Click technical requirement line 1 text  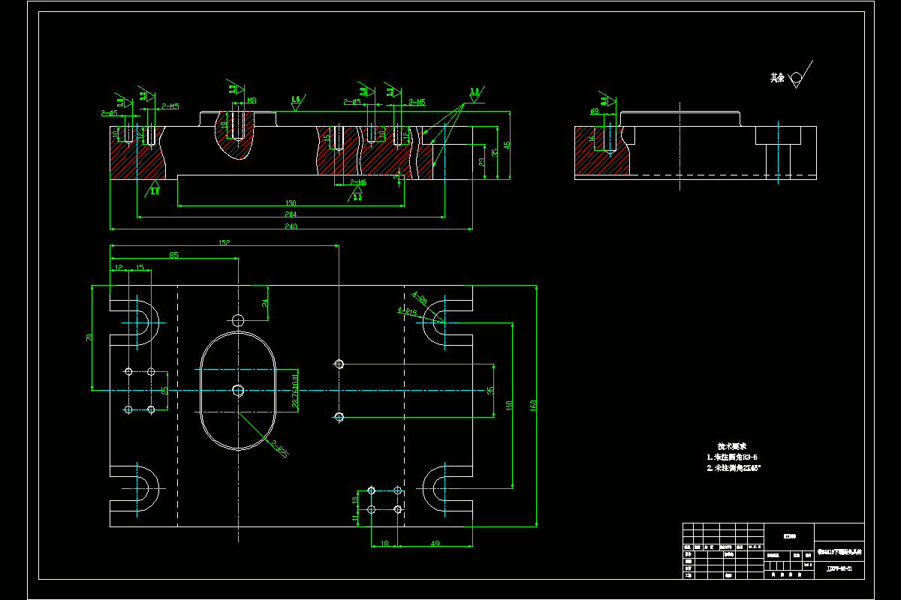coord(732,457)
